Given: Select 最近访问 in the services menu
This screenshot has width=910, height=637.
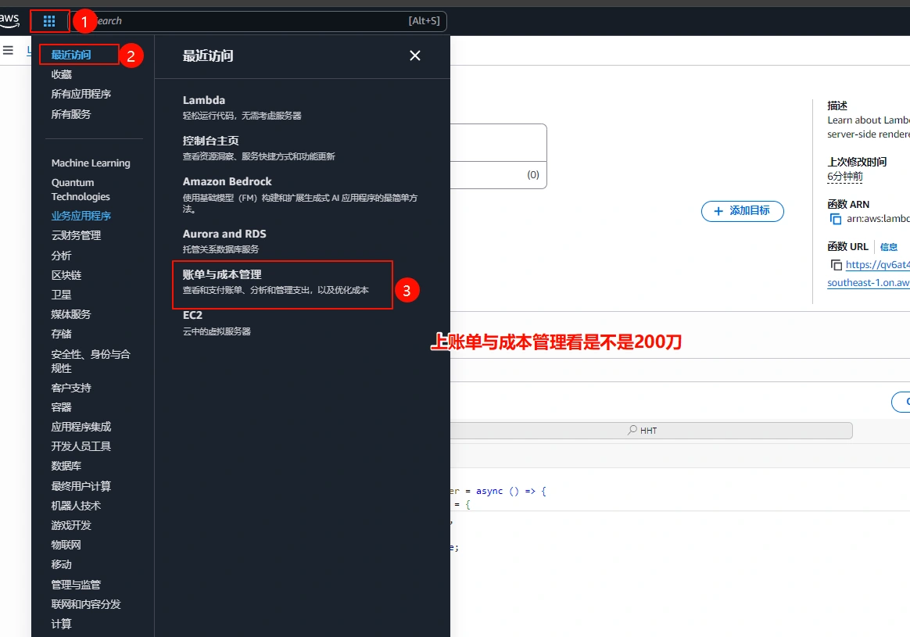Looking at the screenshot, I should coord(71,55).
